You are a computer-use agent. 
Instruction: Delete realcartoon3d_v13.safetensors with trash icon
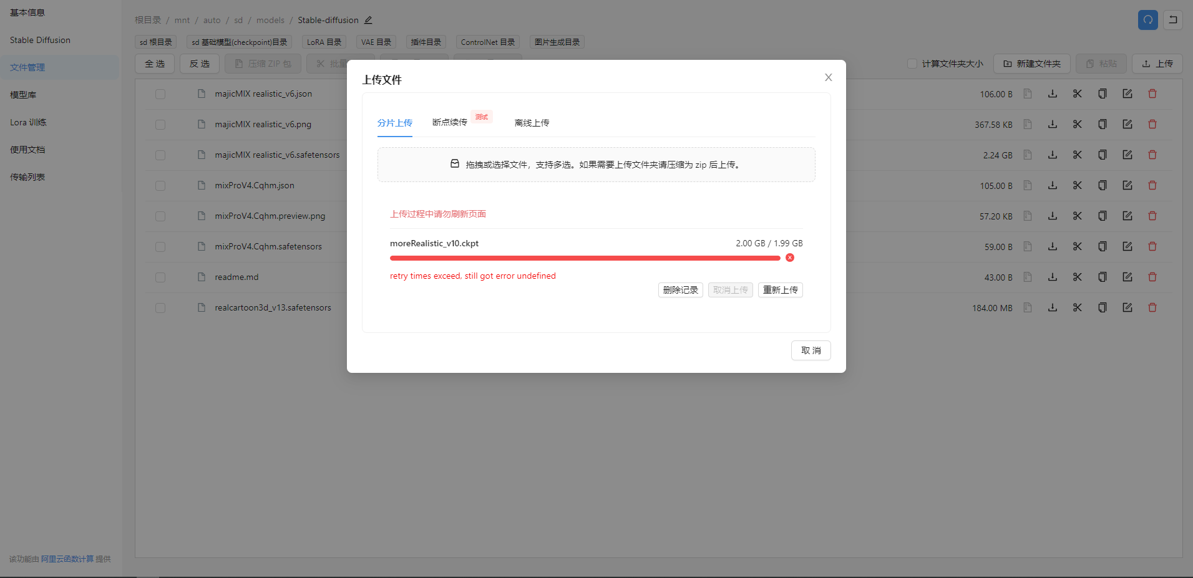[1152, 308]
